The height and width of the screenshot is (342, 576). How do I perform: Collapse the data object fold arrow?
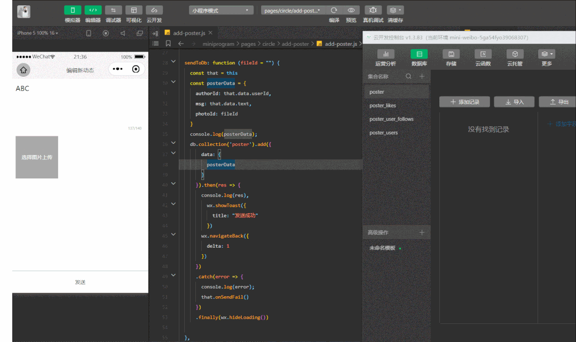pos(173,153)
